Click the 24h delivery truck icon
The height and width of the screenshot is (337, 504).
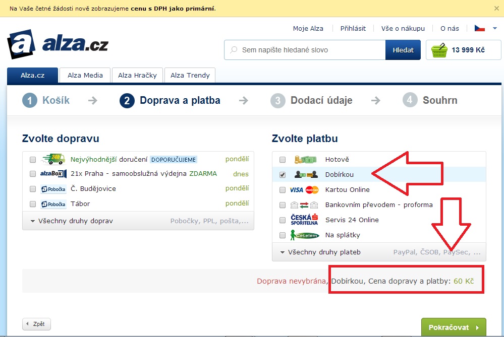point(53,159)
